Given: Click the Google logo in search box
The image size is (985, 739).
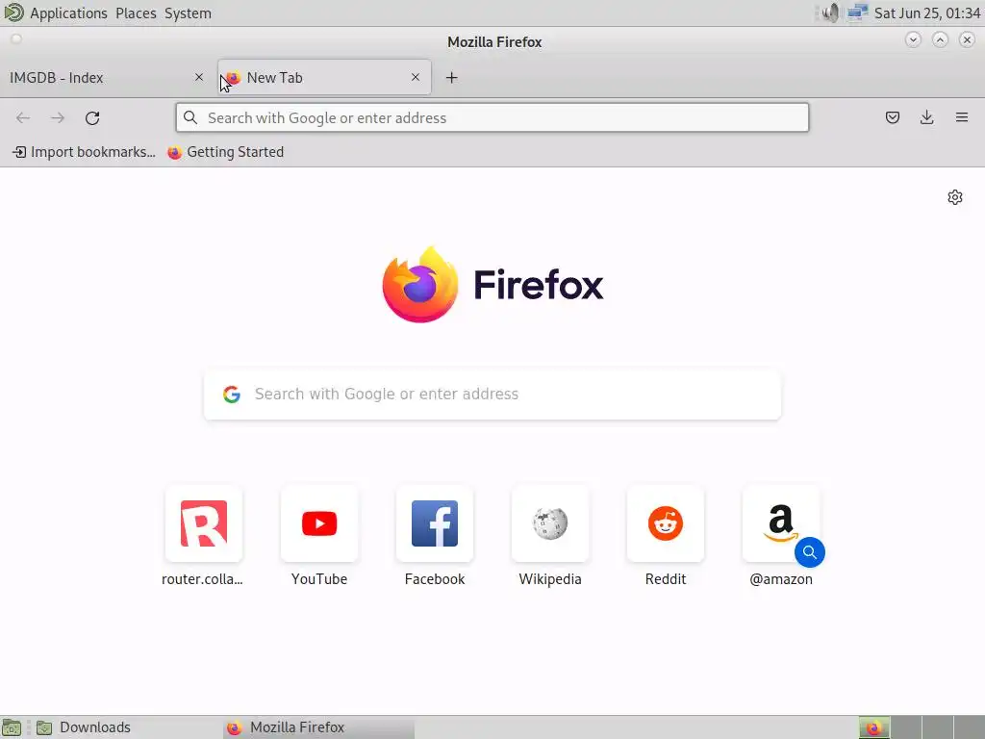Looking at the screenshot, I should tap(232, 394).
